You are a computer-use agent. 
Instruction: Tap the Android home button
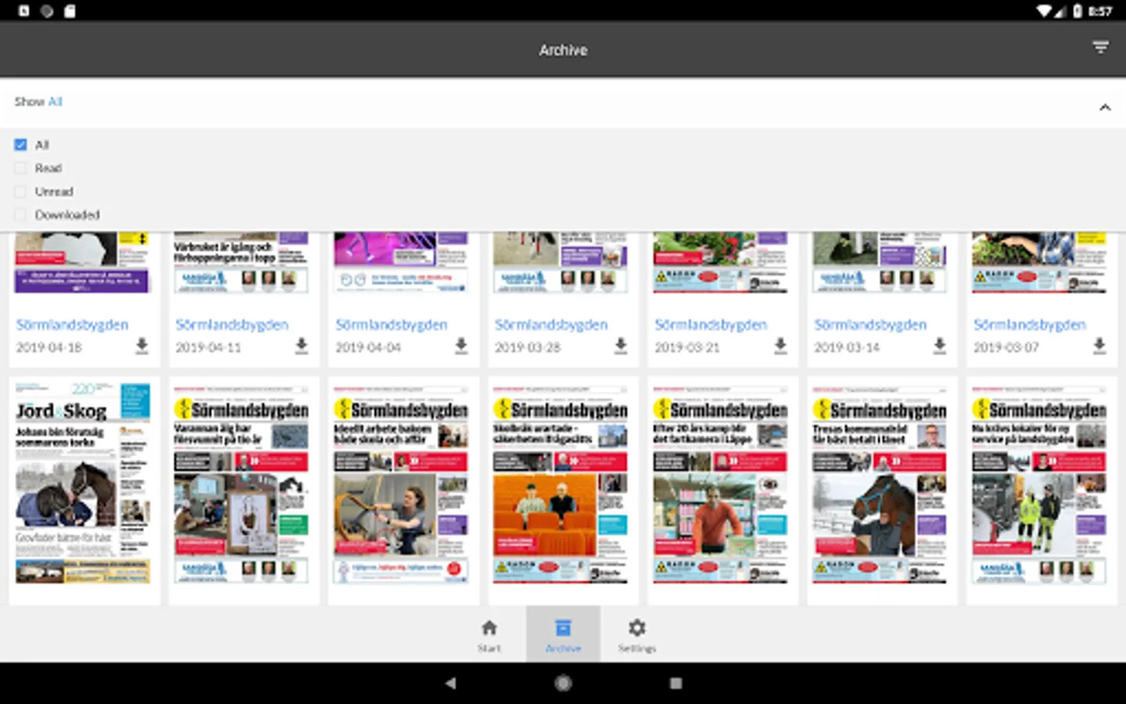click(563, 683)
